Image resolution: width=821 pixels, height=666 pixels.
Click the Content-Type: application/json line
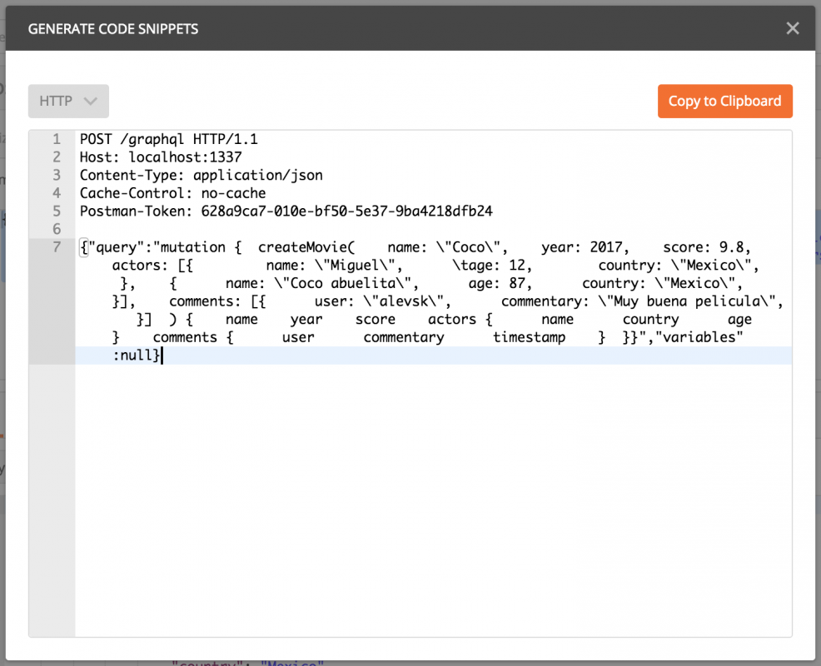(201, 175)
